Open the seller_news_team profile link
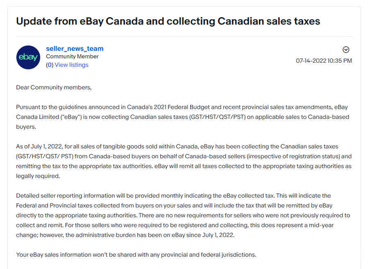 75,48
